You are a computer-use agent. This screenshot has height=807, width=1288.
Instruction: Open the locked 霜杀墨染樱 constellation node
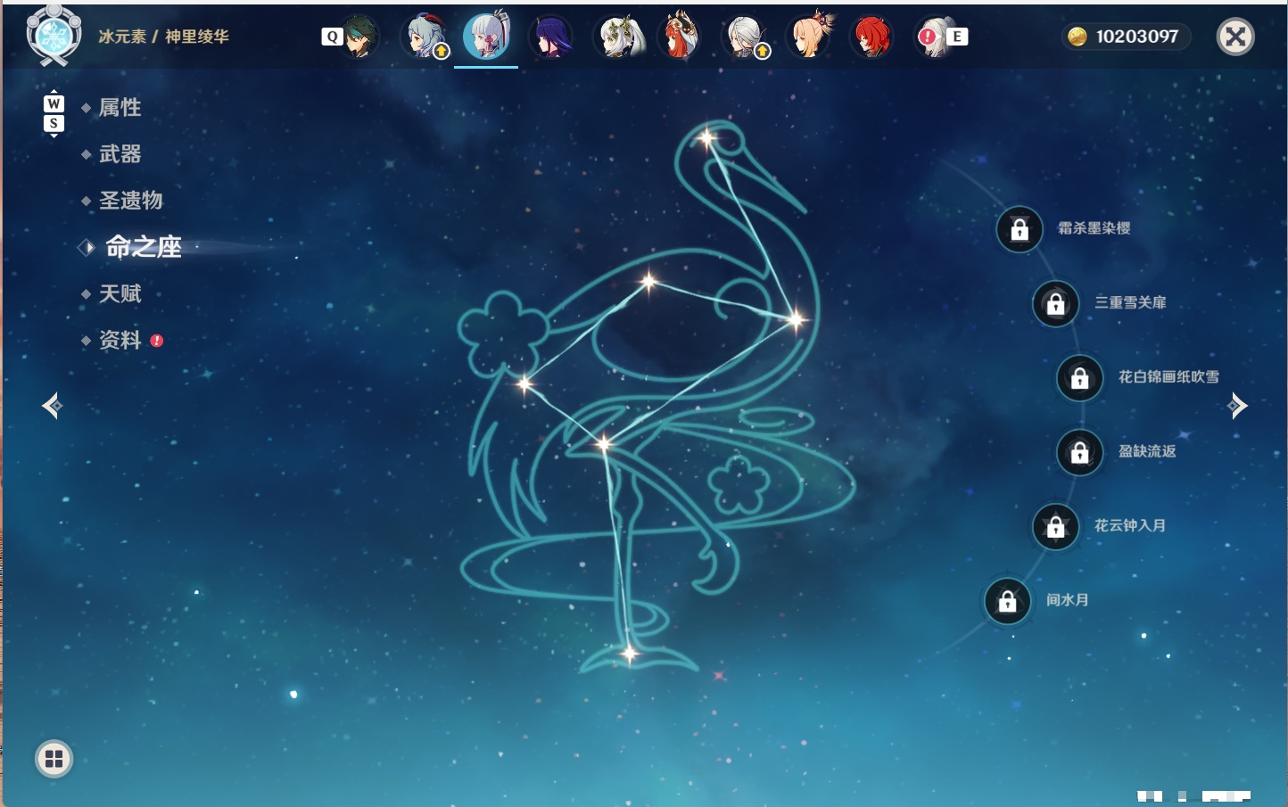point(1020,230)
